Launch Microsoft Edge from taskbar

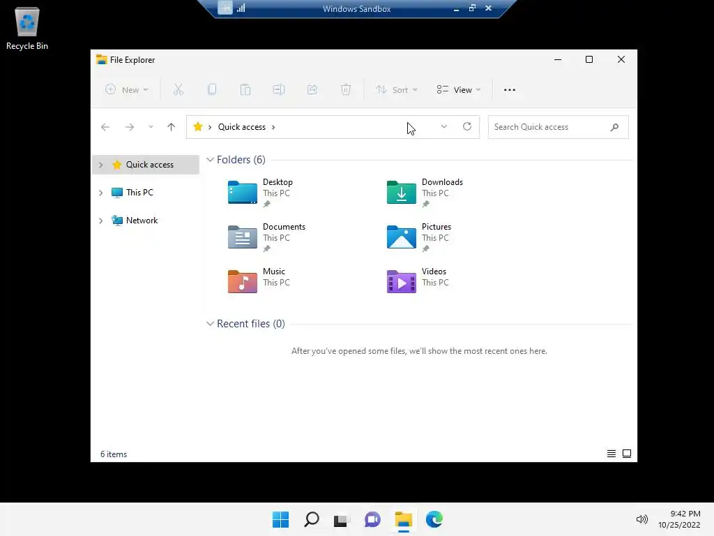(x=434, y=519)
